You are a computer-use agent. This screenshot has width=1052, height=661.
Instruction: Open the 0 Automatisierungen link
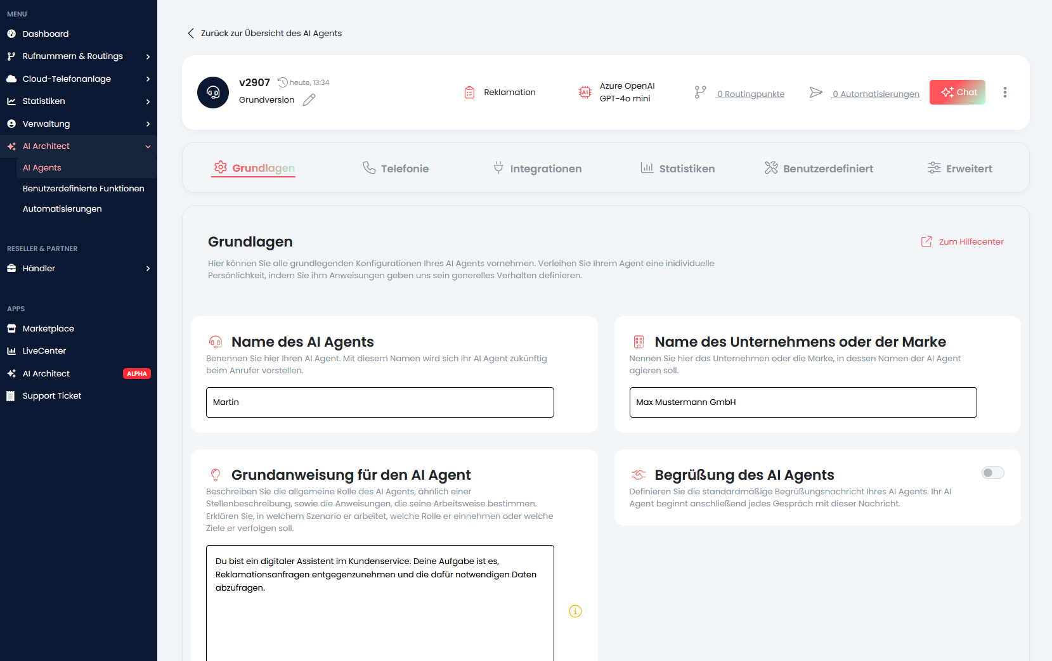(875, 94)
